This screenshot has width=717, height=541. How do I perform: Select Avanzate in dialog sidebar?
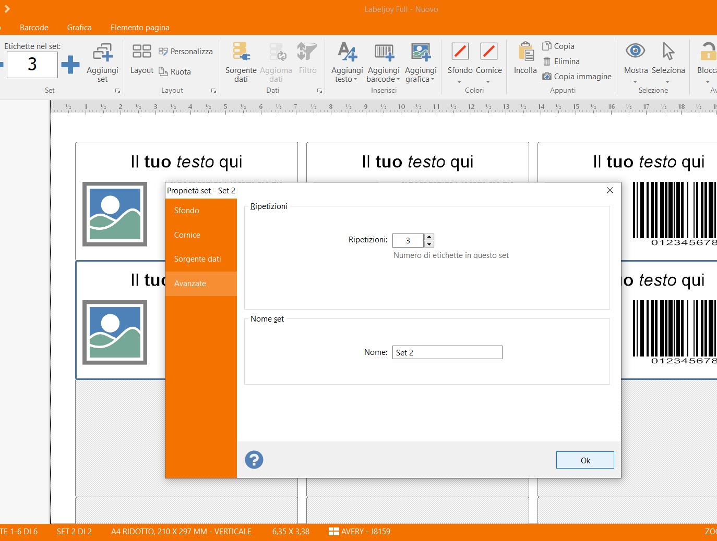click(x=201, y=284)
